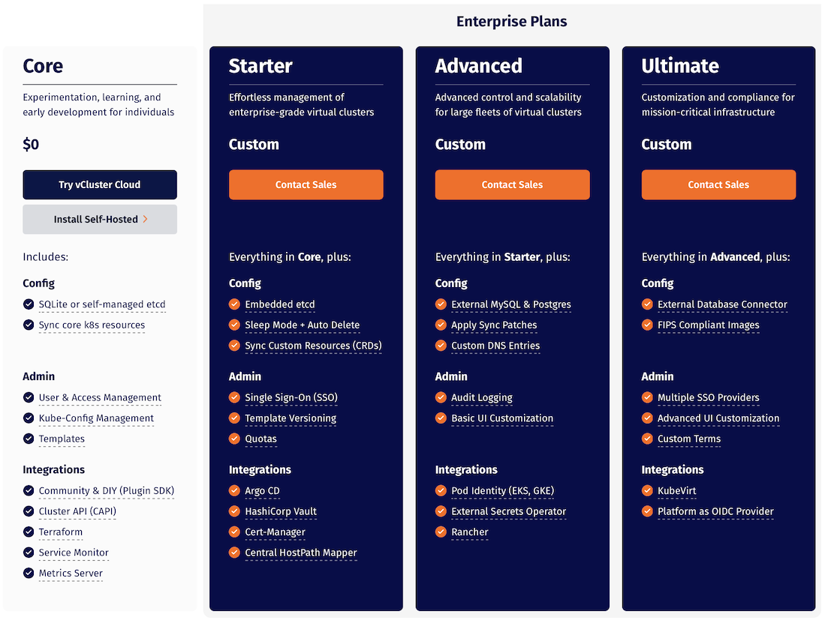This screenshot has height=626, width=831.
Task: Open the Cluster API (CAPI) feature link
Action: [77, 512]
